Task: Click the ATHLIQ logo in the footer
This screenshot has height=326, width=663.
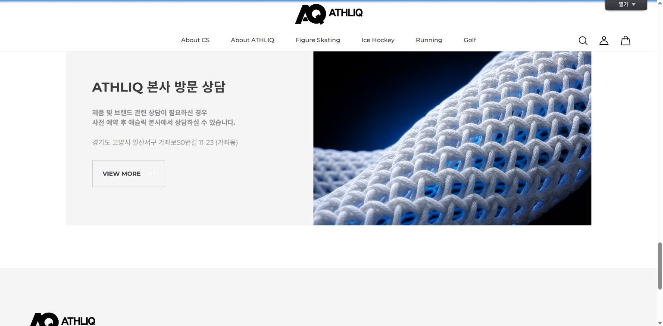Action: pyautogui.click(x=63, y=320)
